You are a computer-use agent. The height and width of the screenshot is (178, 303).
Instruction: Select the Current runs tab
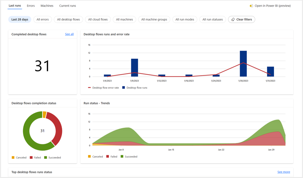[67, 6]
